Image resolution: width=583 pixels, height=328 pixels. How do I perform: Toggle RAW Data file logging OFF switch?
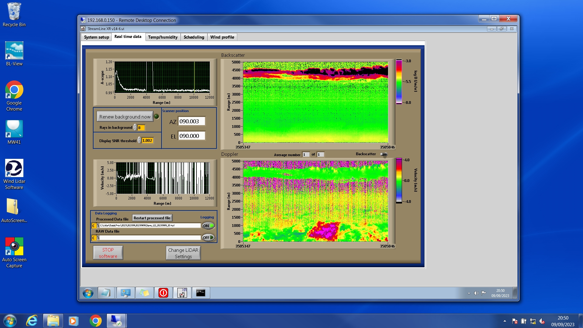(208, 237)
